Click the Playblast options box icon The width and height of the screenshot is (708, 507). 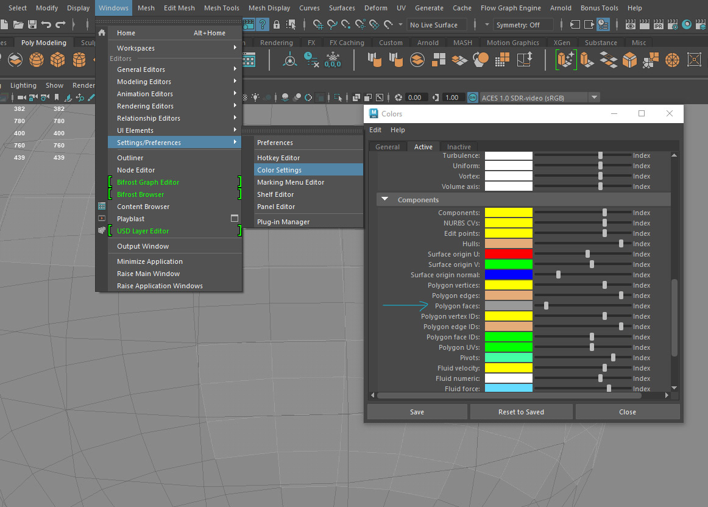pyautogui.click(x=235, y=218)
